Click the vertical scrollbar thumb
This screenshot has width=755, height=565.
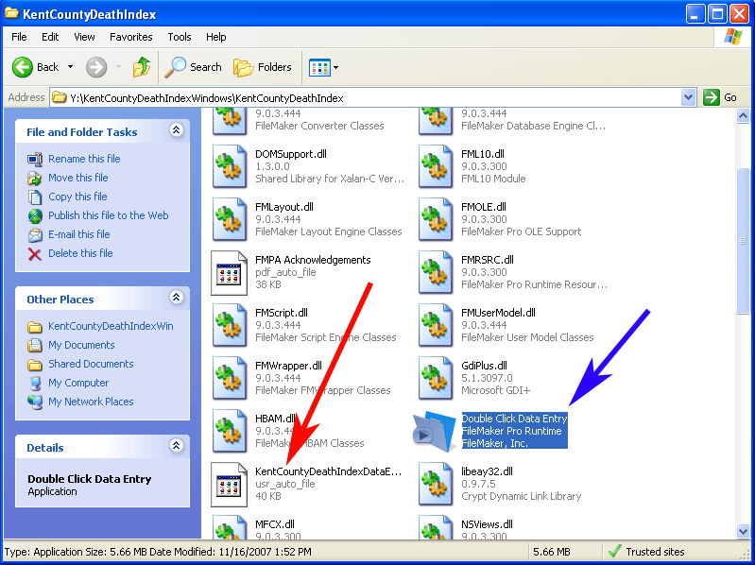(743, 241)
